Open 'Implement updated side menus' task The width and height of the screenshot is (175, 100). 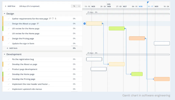[27, 89]
